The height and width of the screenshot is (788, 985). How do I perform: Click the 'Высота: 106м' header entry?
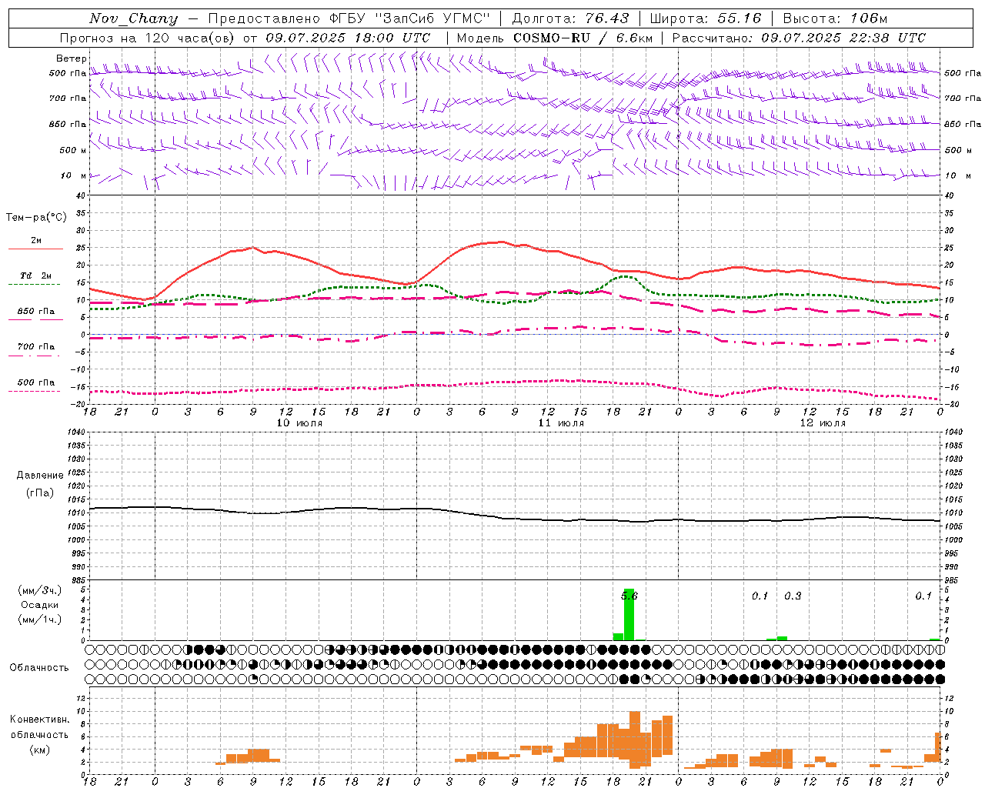pos(835,18)
